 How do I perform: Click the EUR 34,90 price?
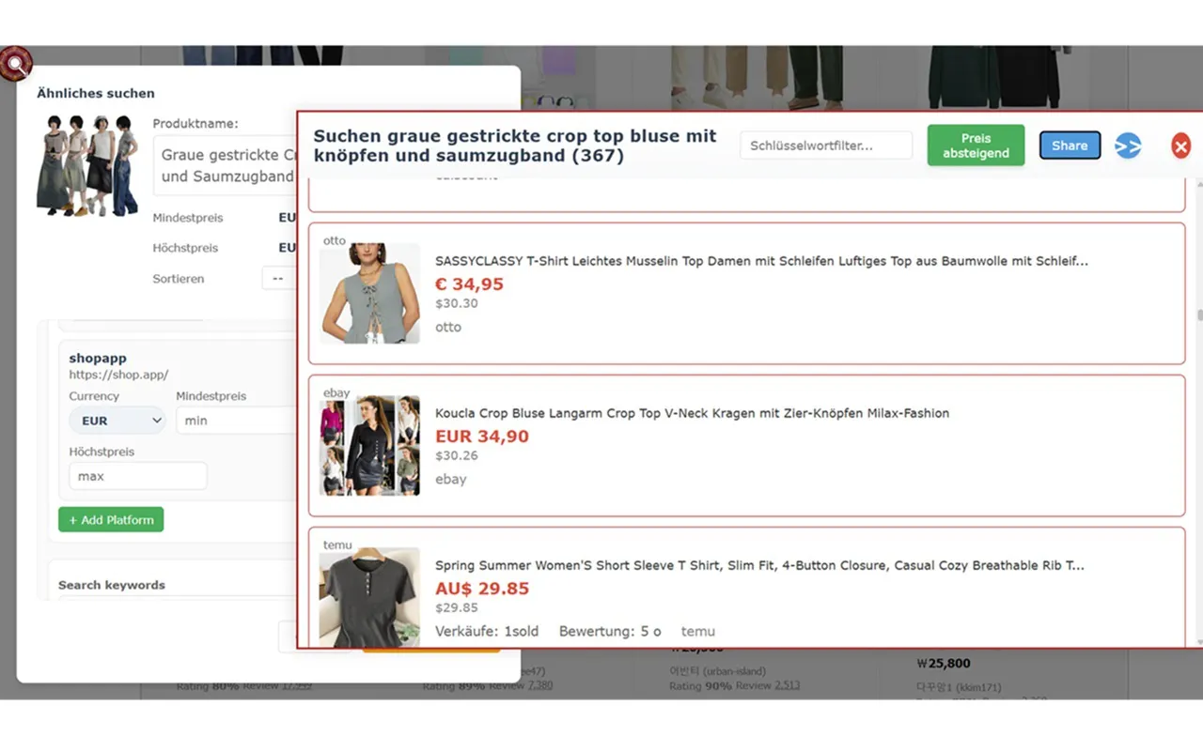click(x=482, y=436)
